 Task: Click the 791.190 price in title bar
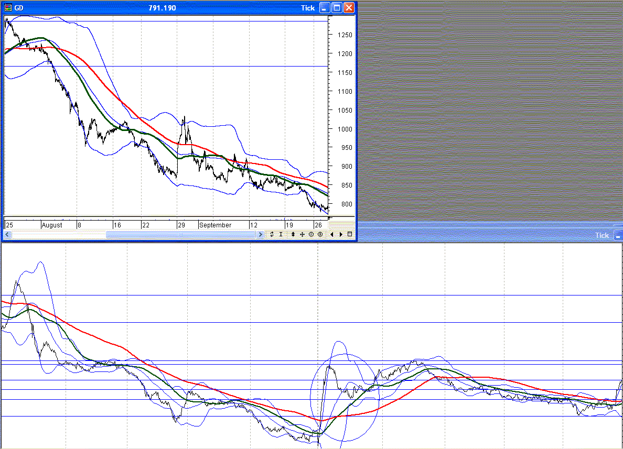162,8
